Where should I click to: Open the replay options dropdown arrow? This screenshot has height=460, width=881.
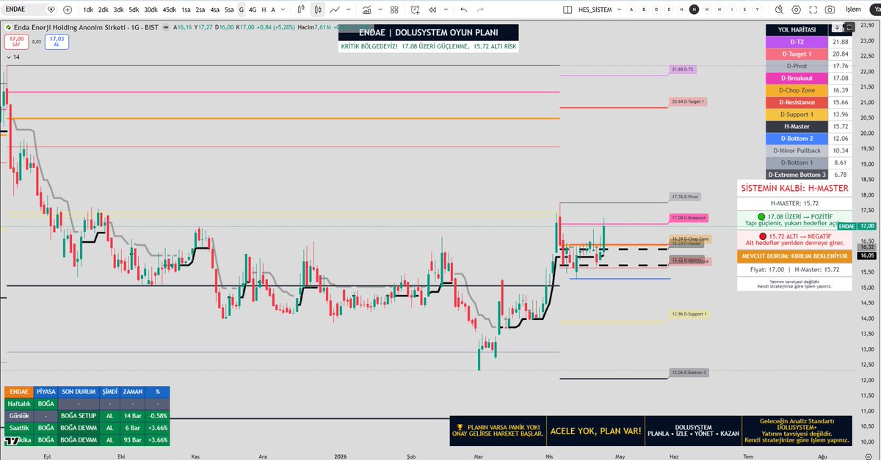[445, 10]
